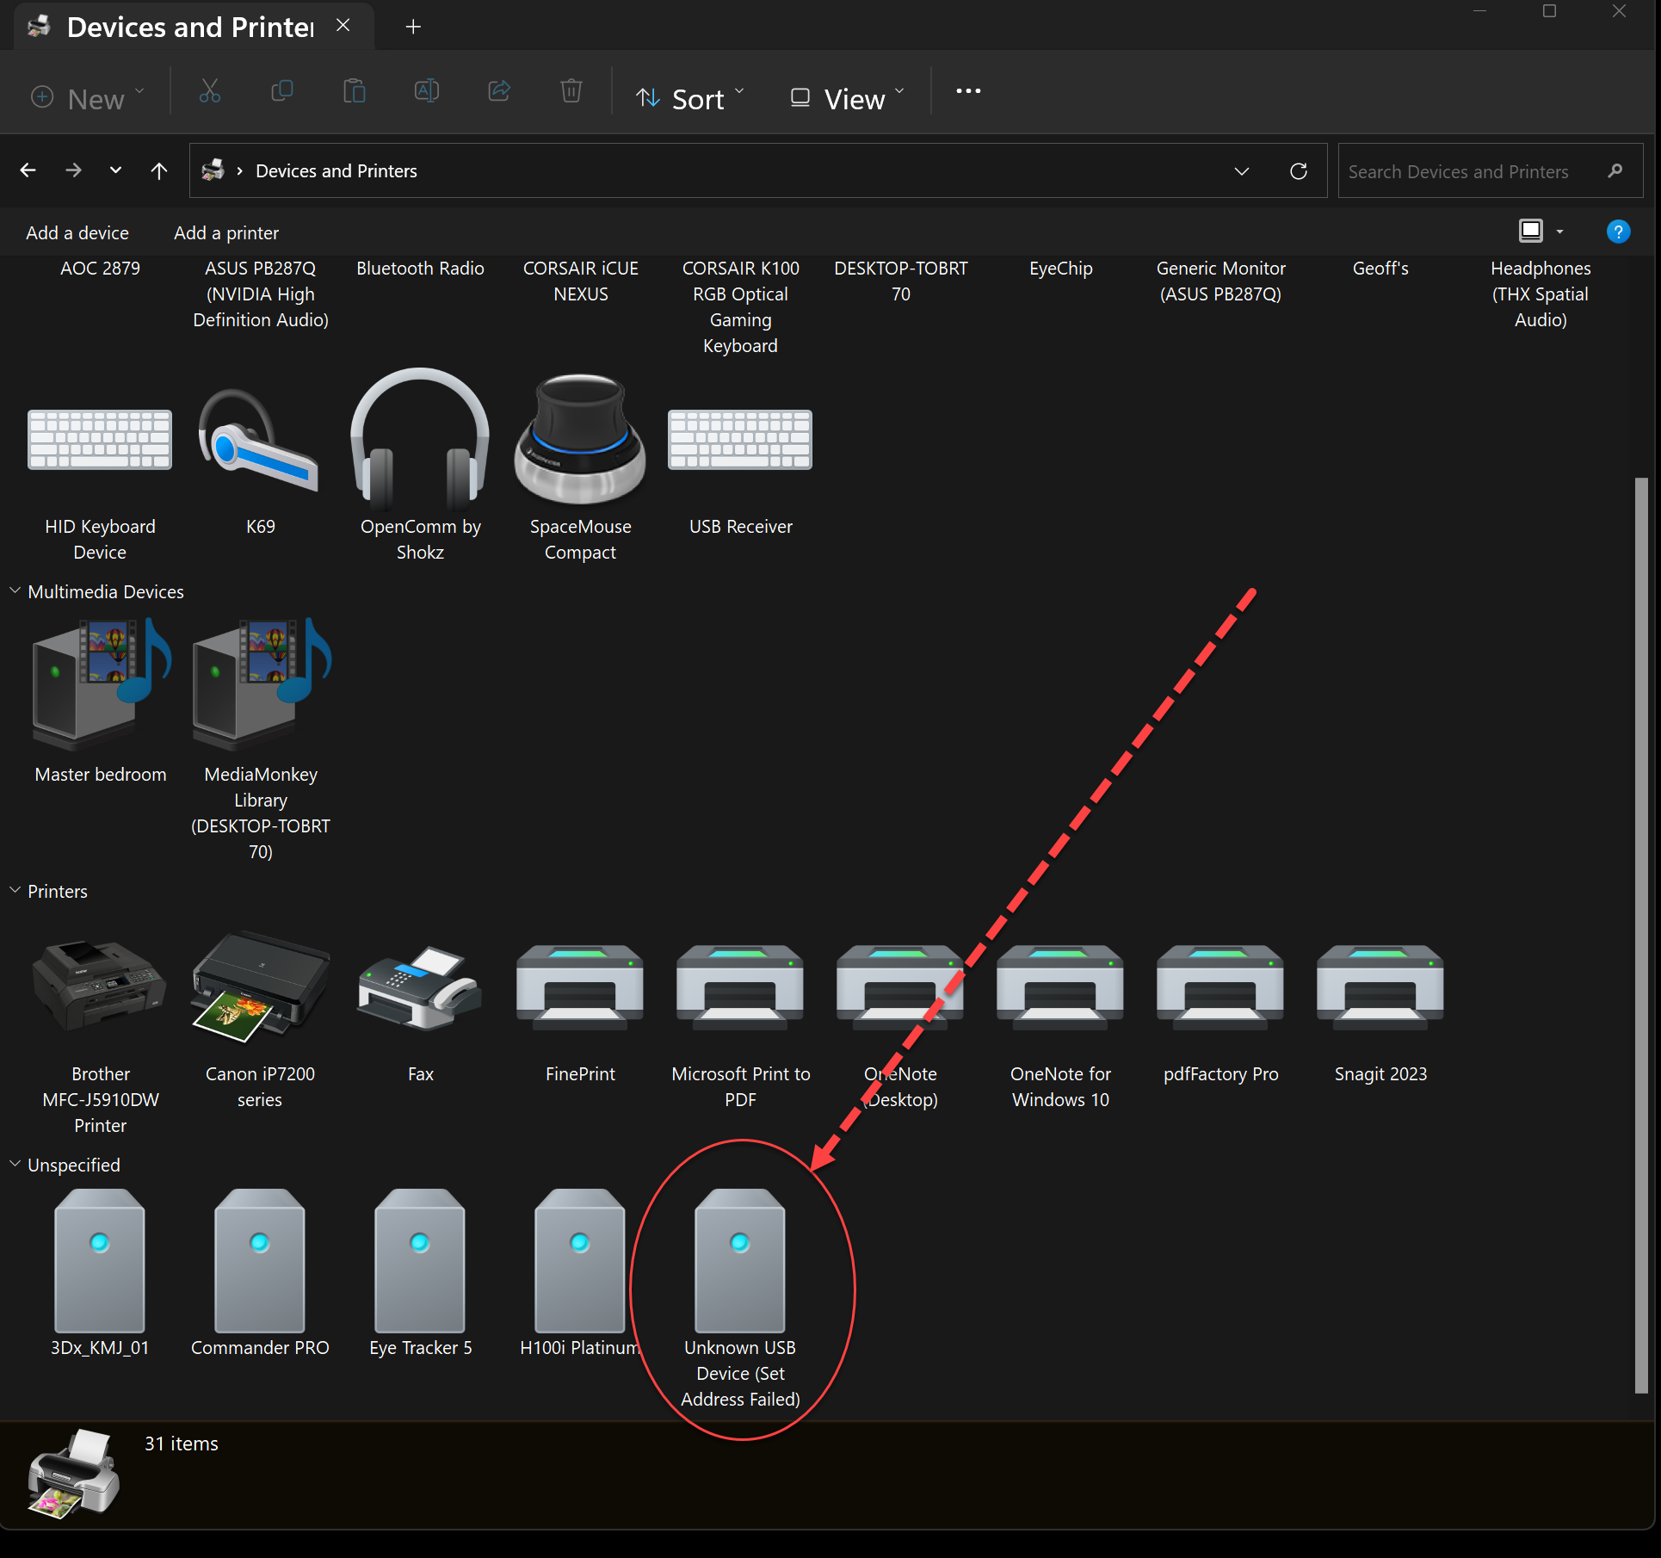Click the Fax device icon

click(x=420, y=988)
